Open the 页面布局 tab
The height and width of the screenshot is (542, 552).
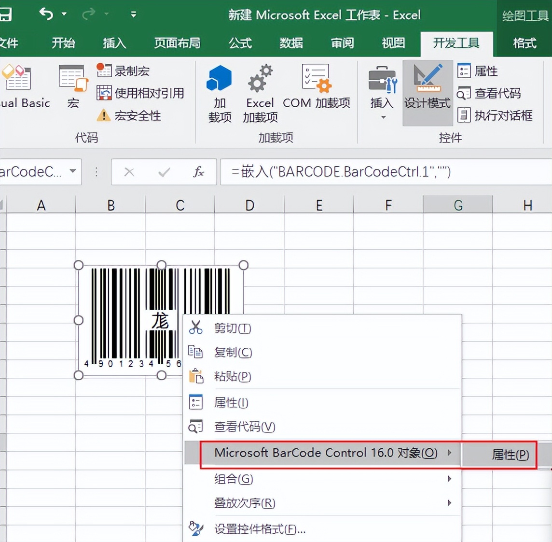point(177,43)
